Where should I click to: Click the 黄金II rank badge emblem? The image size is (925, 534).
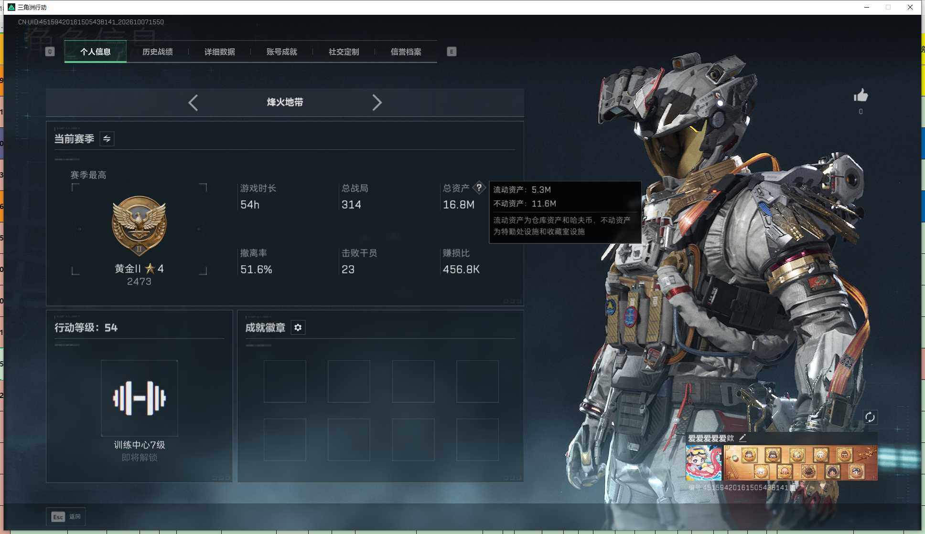tap(139, 226)
